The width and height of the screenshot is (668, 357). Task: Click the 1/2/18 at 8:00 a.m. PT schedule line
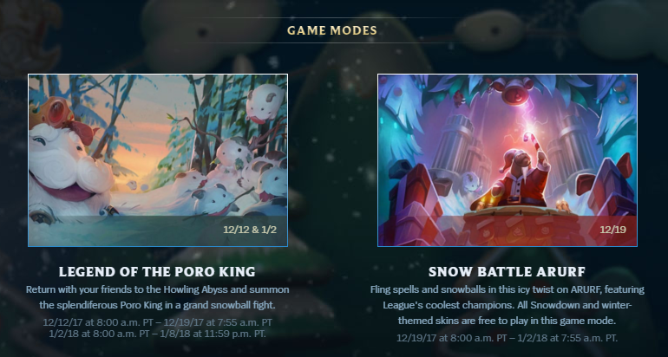[157, 334]
